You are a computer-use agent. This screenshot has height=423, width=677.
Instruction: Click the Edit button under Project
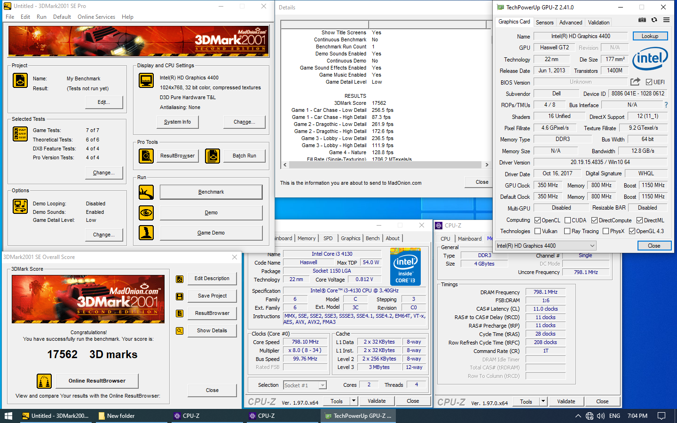point(104,102)
